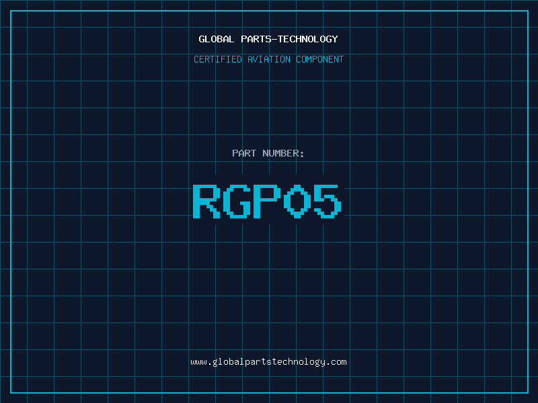This screenshot has height=403, width=538.
Task: Click the website link www.globalpartstechnology.com
Action: (268, 362)
